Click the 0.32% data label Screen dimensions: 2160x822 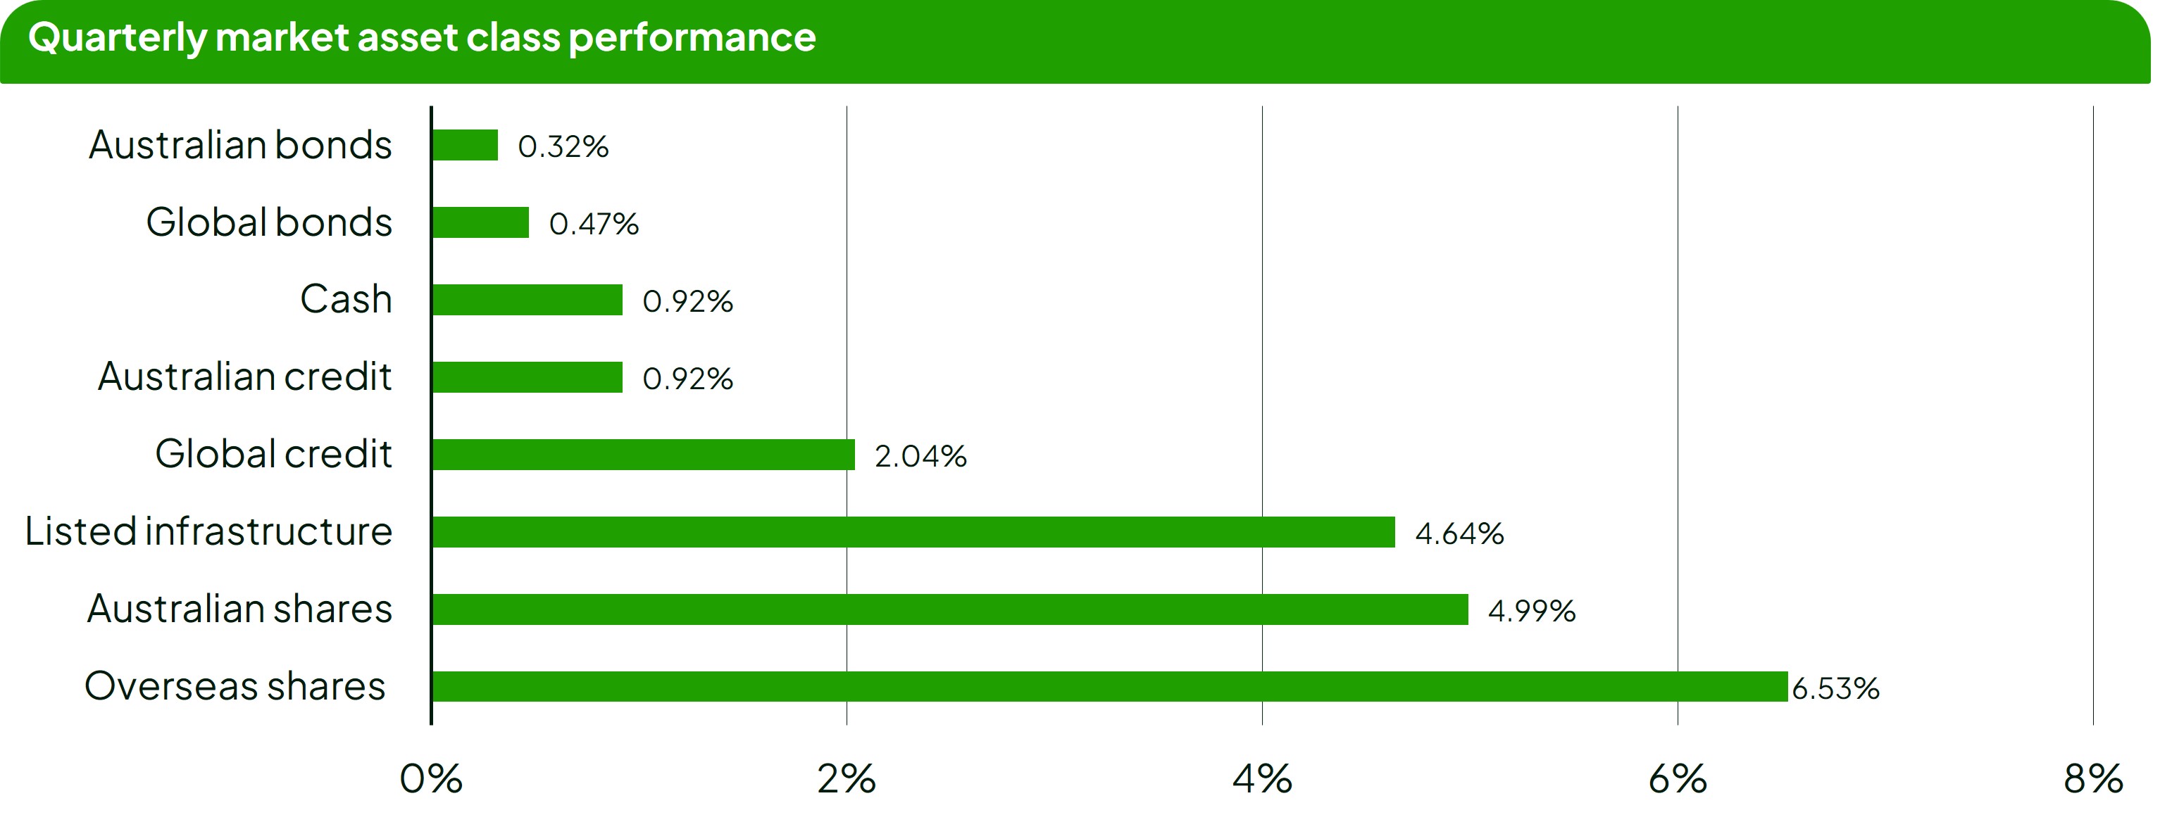coord(563,146)
